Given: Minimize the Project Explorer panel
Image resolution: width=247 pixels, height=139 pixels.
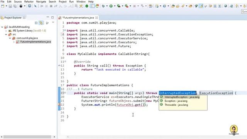Looking at the screenshot, I should point(48,17).
